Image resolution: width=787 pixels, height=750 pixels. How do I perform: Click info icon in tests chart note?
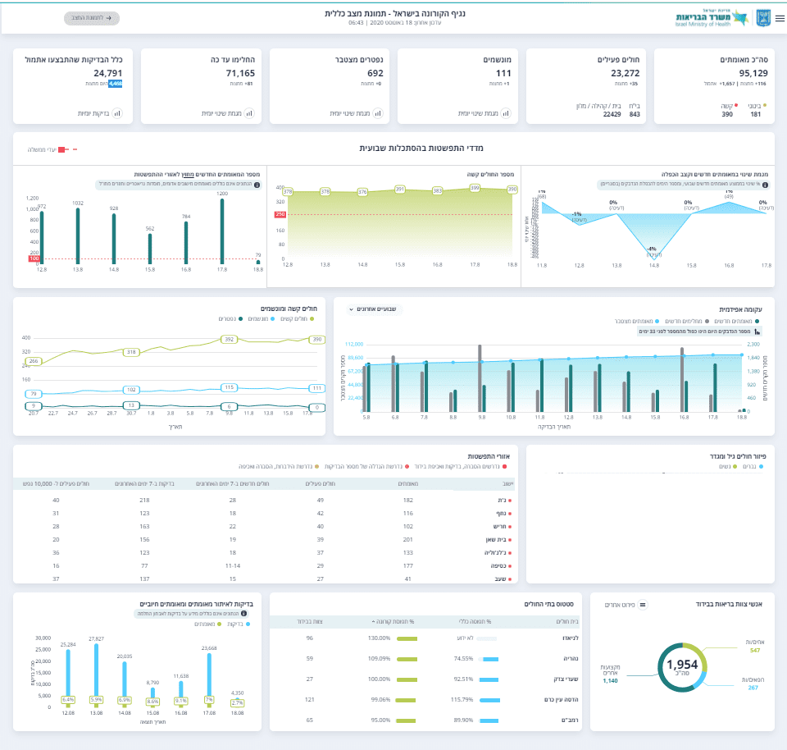(x=244, y=613)
